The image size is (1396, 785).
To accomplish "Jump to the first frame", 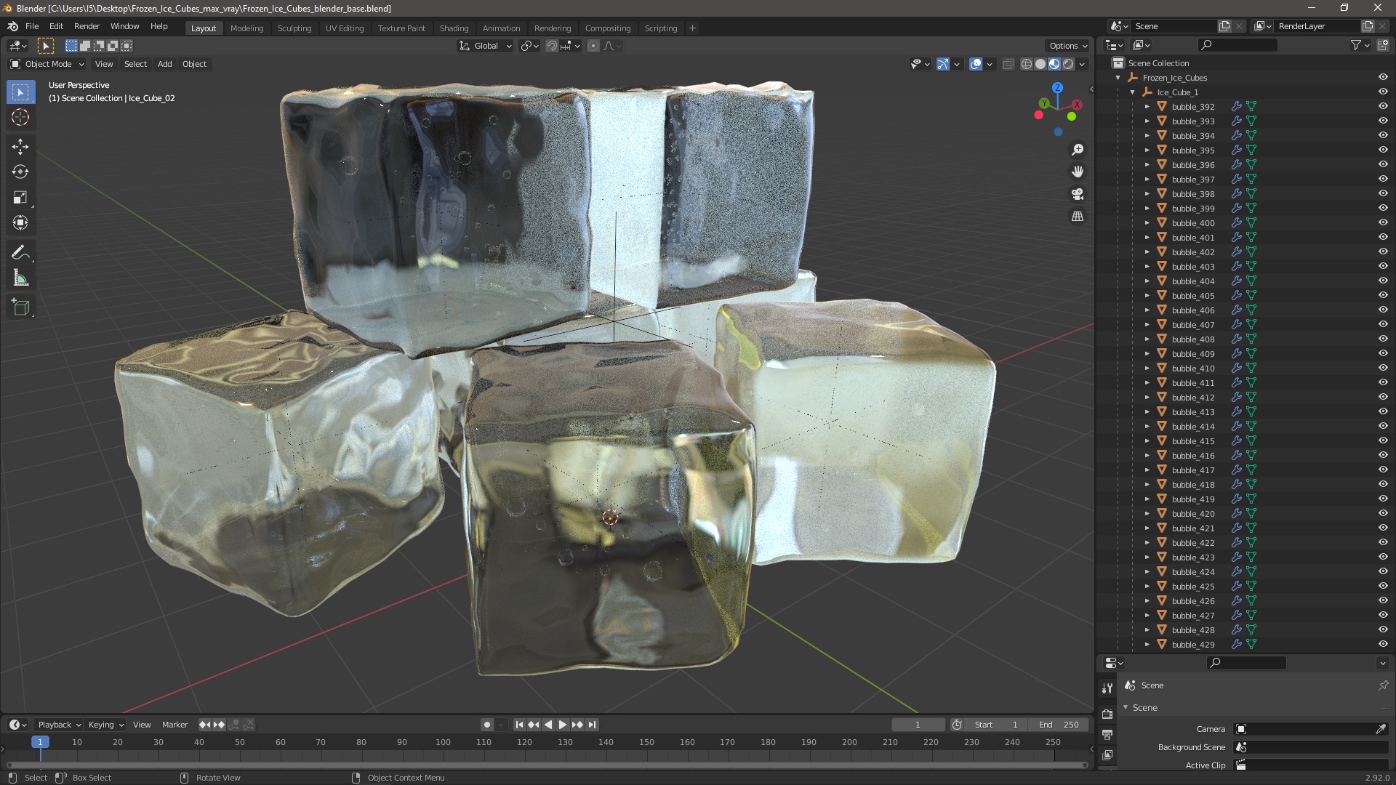I will pos(519,725).
